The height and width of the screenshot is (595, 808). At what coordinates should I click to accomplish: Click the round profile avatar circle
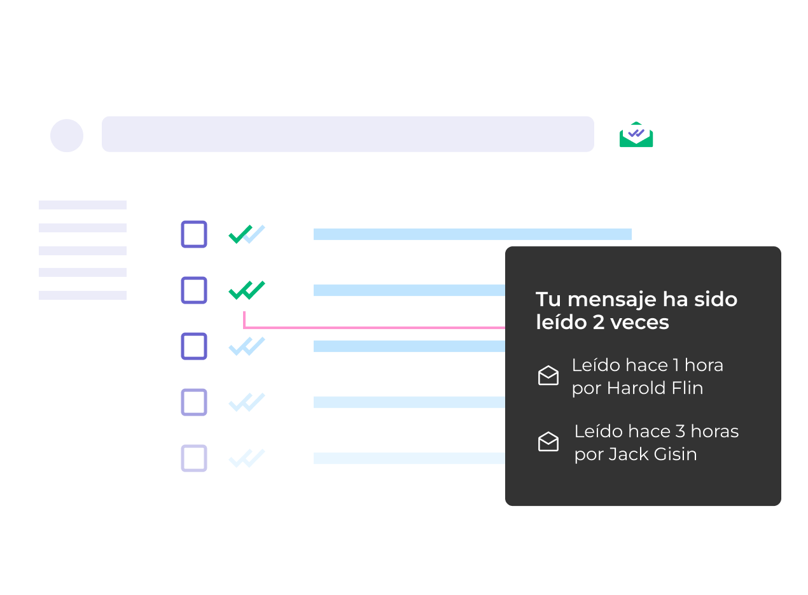[x=67, y=136]
